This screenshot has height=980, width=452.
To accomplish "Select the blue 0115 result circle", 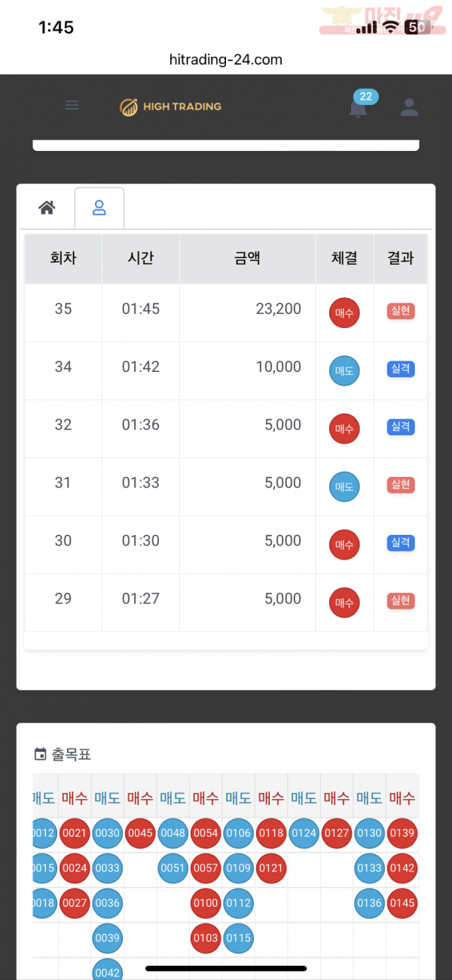I will pyautogui.click(x=238, y=938).
